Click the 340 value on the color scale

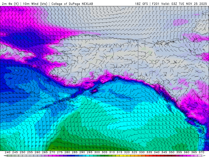coord(157,152)
